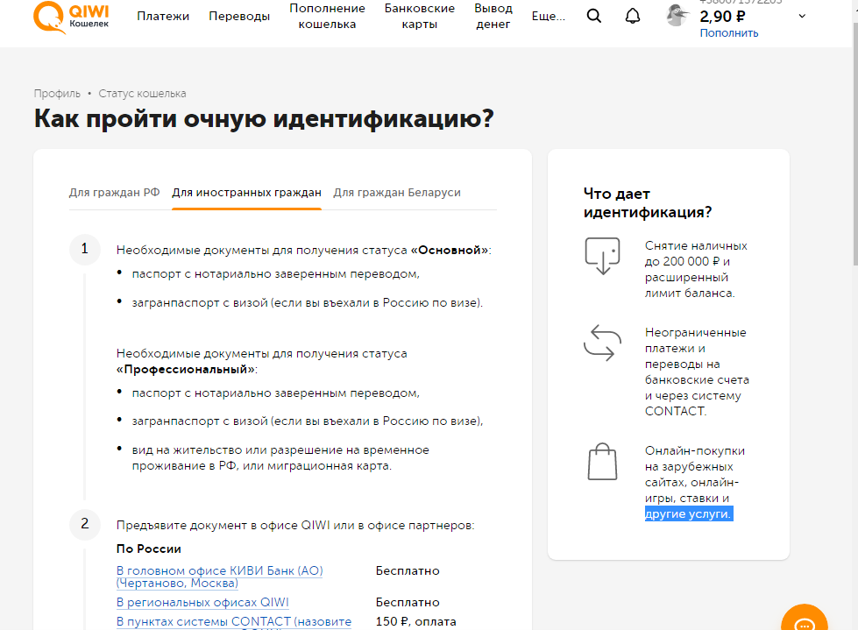The image size is (858, 630).
Task: Expand the account dropdown chevron
Action: 802,16
